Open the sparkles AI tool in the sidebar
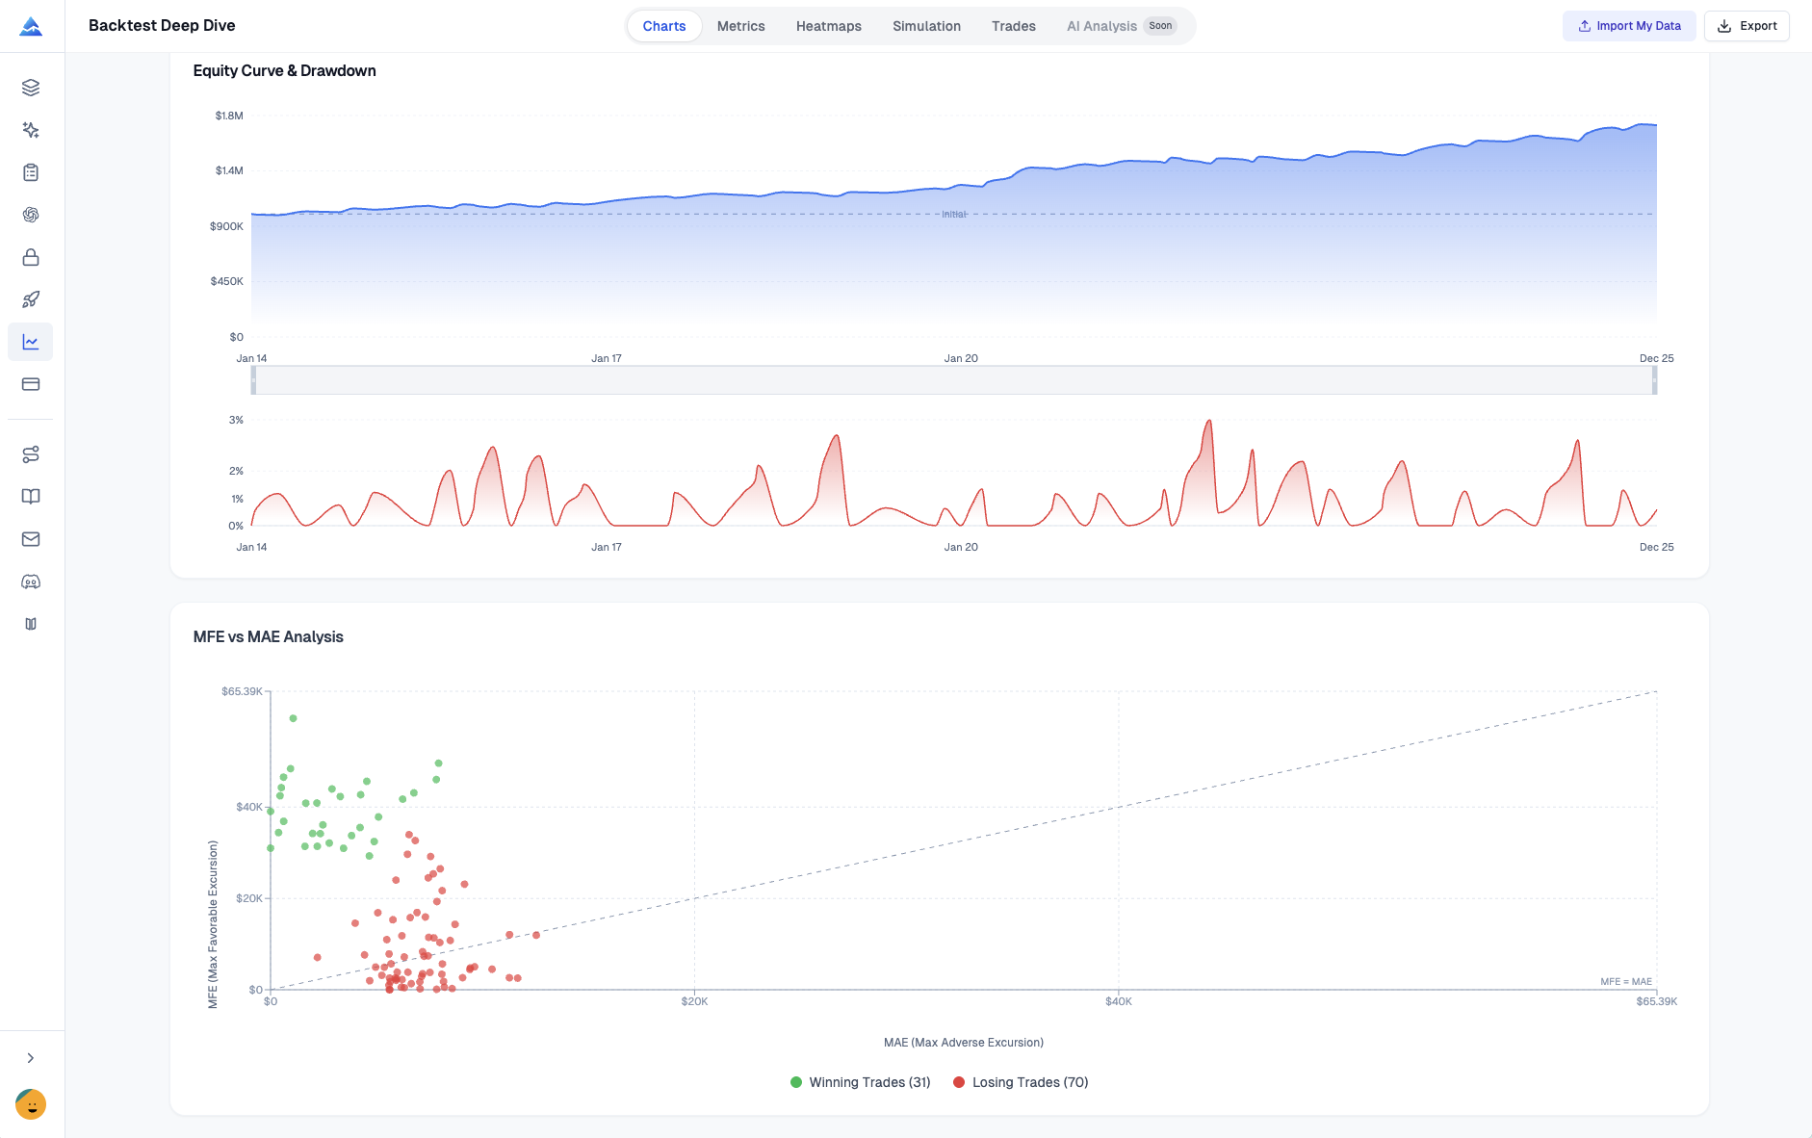1812x1138 pixels. (x=31, y=130)
